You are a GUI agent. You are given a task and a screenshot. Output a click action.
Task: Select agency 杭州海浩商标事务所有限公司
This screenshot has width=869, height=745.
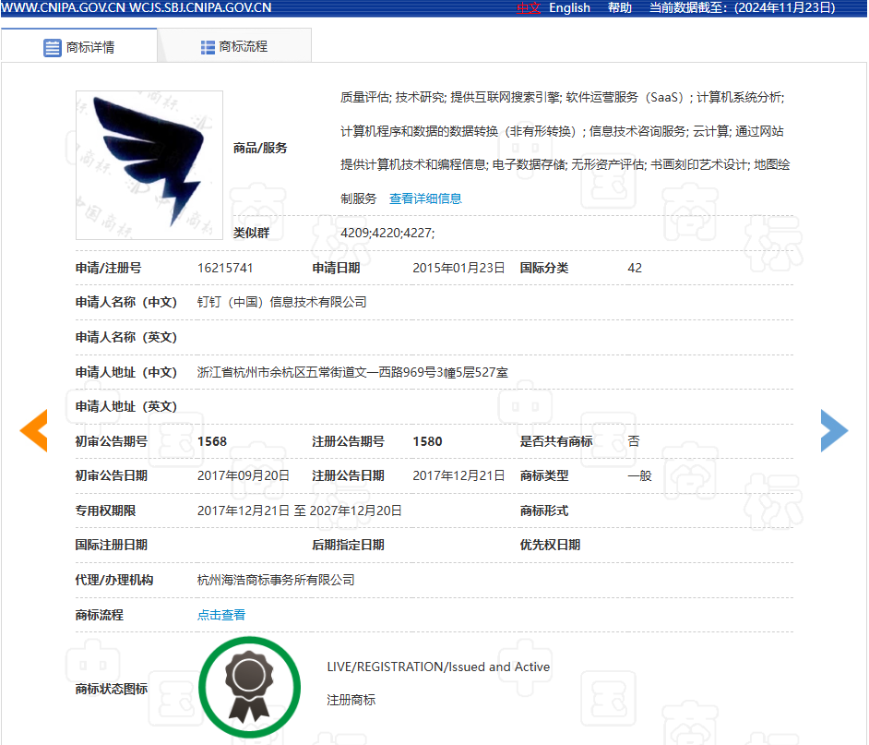[276, 581]
